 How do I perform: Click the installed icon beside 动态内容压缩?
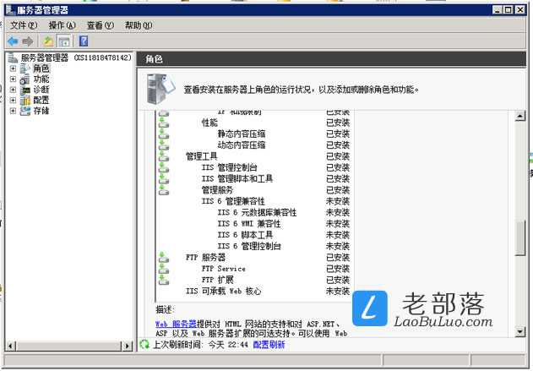(164, 145)
